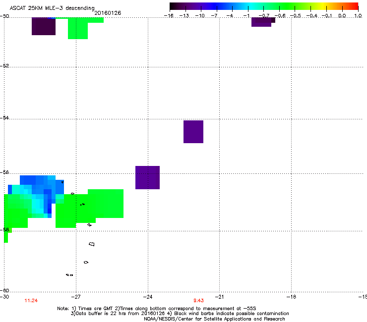
Task: Click the largest island outline below -58 latitude
Action: click(92, 244)
